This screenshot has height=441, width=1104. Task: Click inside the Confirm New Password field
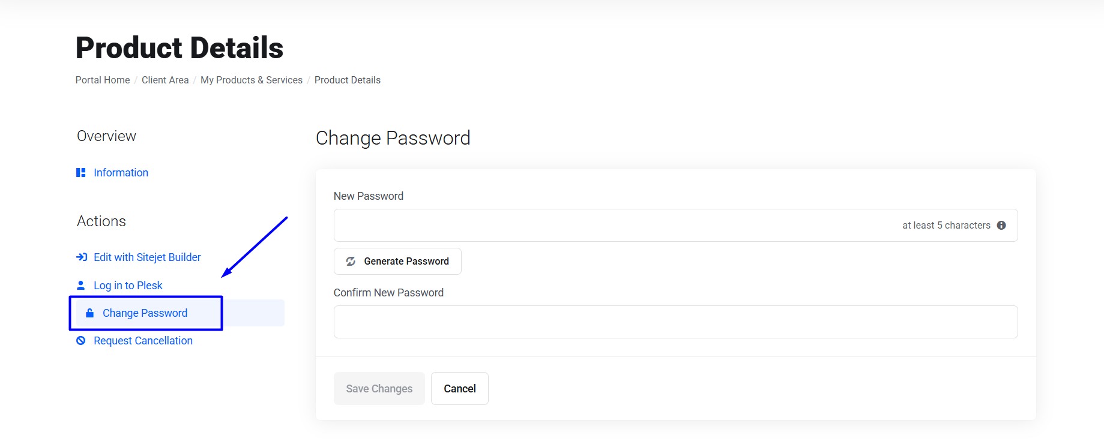click(600, 322)
